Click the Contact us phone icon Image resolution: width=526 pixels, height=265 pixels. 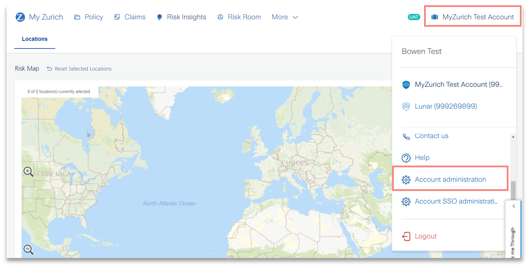(406, 136)
